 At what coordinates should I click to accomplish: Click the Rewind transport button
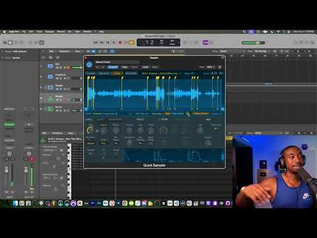95,42
